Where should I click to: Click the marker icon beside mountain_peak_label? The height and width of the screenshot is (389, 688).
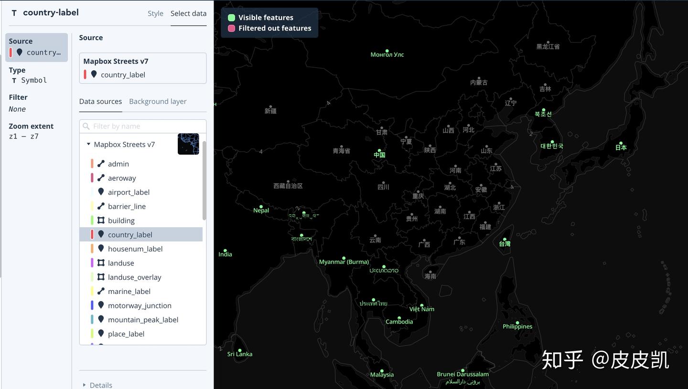coord(101,320)
